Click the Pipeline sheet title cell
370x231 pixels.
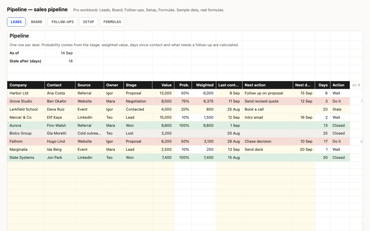[26, 36]
